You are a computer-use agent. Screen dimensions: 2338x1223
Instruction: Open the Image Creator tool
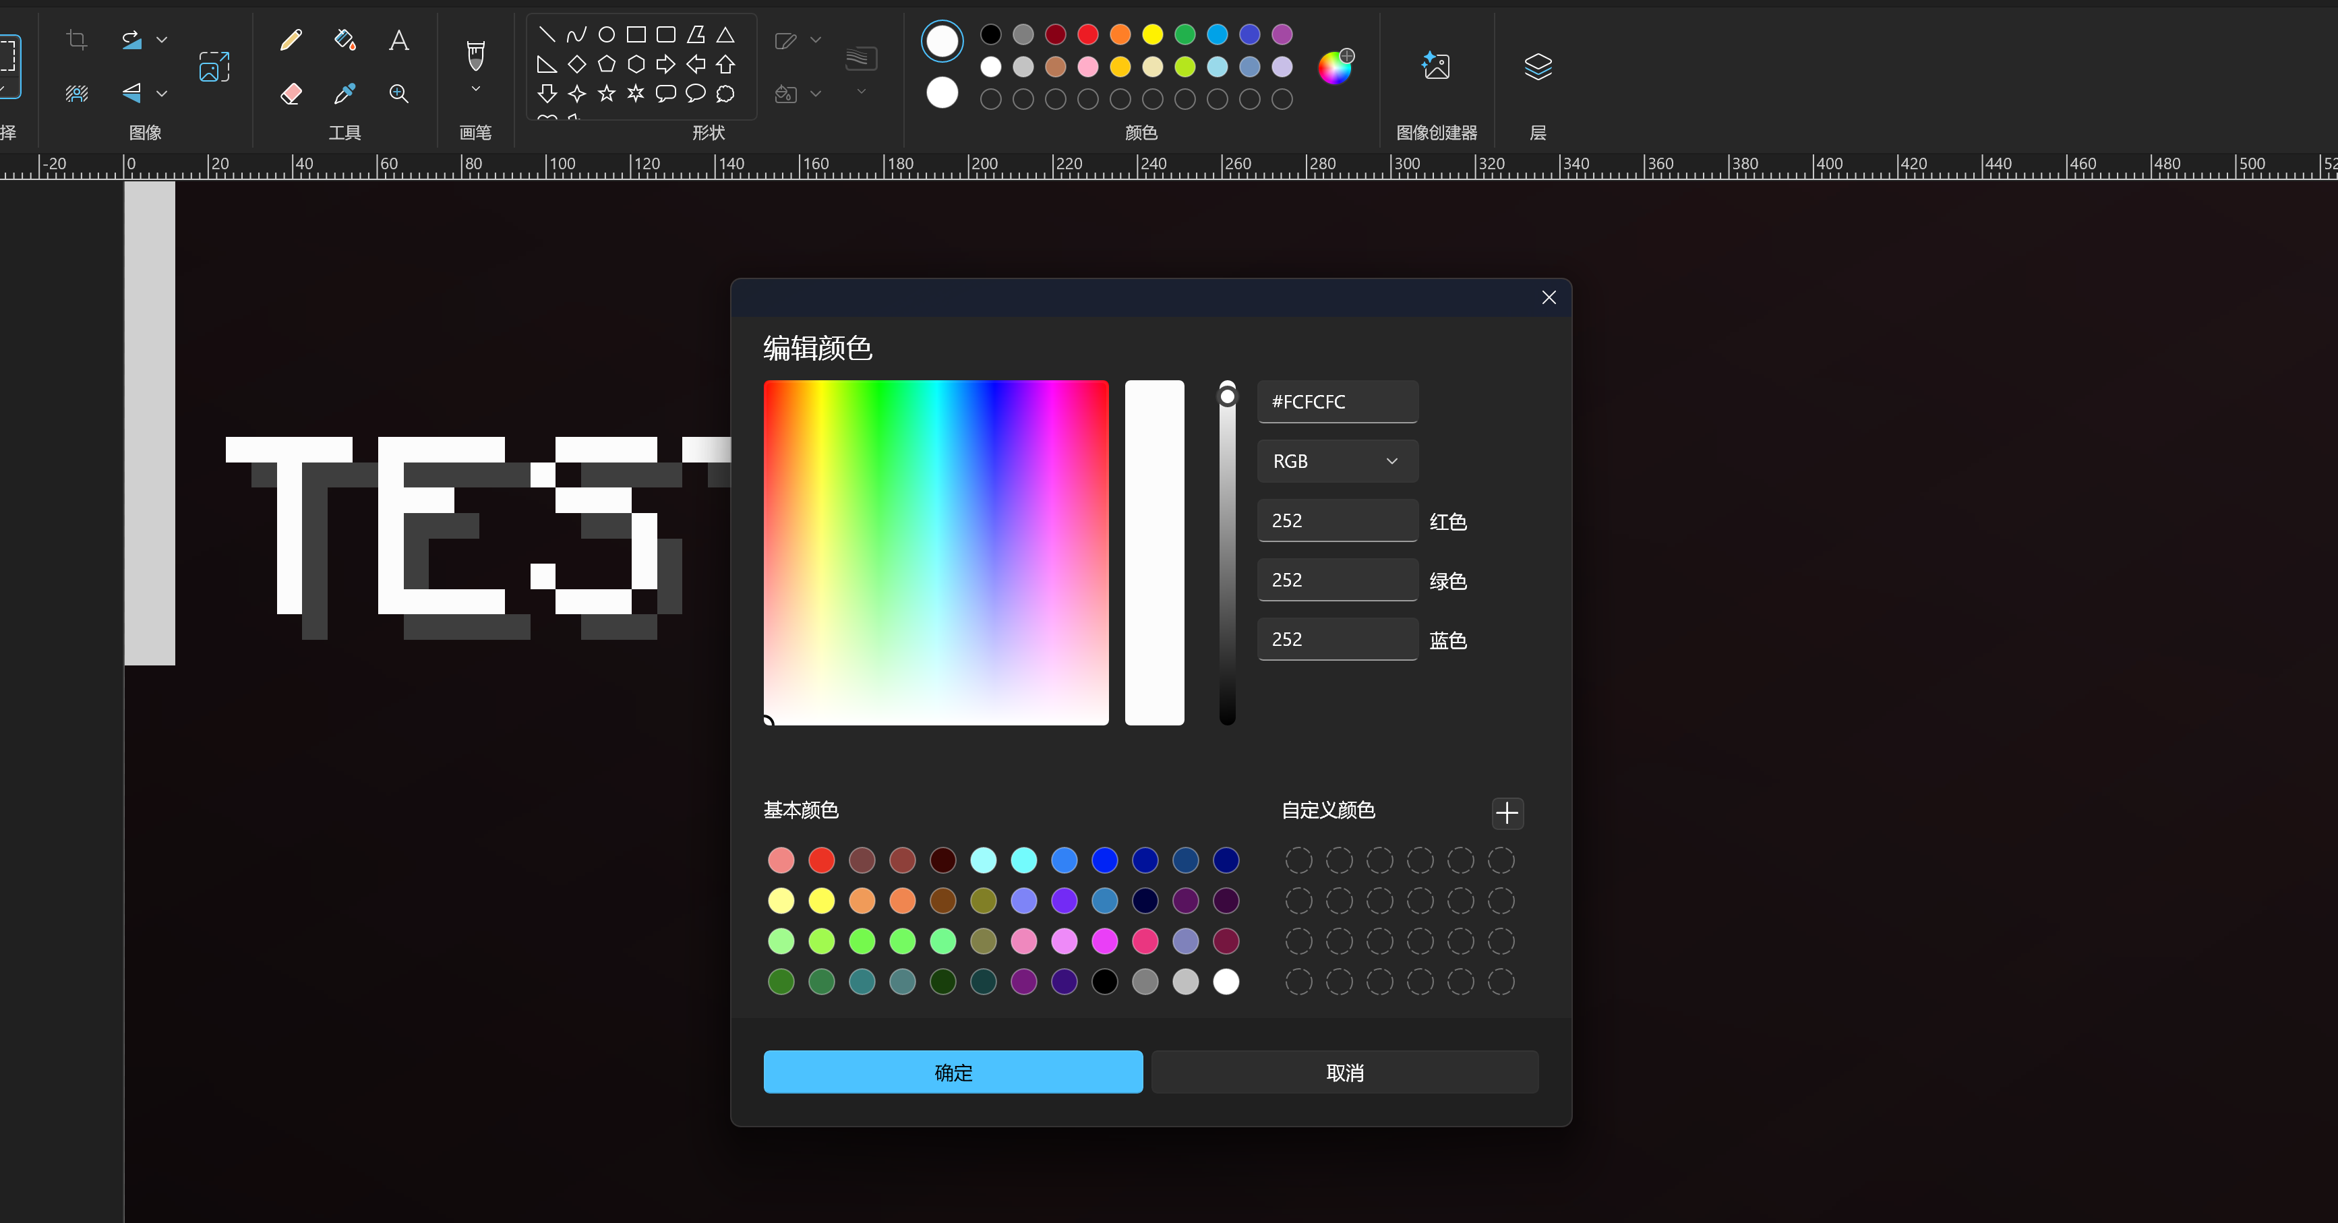pos(1436,66)
